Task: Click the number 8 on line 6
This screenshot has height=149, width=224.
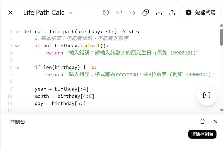Action: (x=93, y=67)
